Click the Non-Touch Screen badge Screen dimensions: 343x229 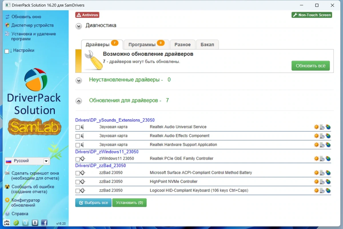click(x=312, y=15)
